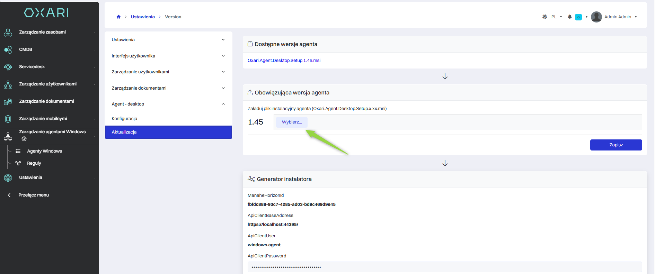The width and height of the screenshot is (655, 274).
Task: Click the Zarządzanie zasobami icon
Action: click(8, 33)
